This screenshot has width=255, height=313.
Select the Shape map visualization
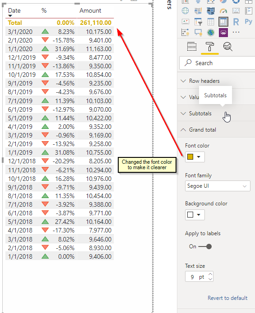pyautogui.click(x=211, y=10)
